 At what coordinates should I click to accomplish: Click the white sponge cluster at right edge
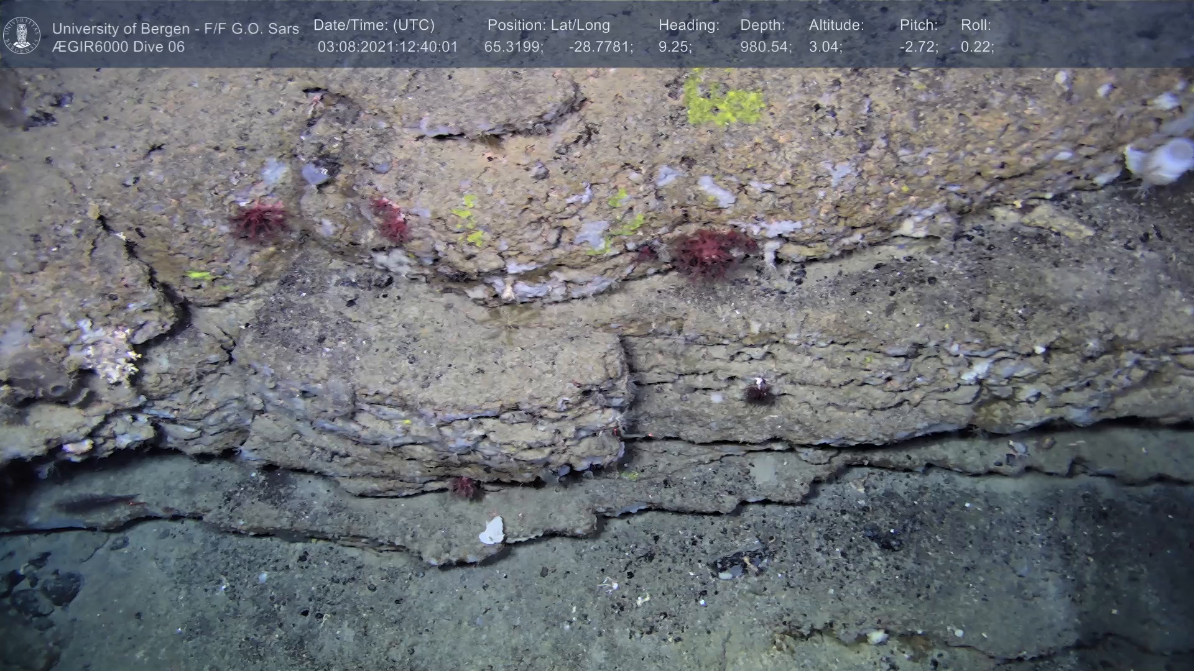pyautogui.click(x=1160, y=160)
